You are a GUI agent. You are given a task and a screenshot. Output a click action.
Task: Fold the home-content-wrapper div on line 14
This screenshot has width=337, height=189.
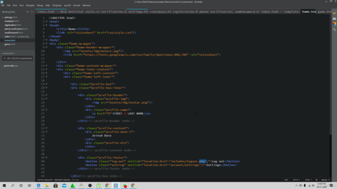click(x=46, y=66)
